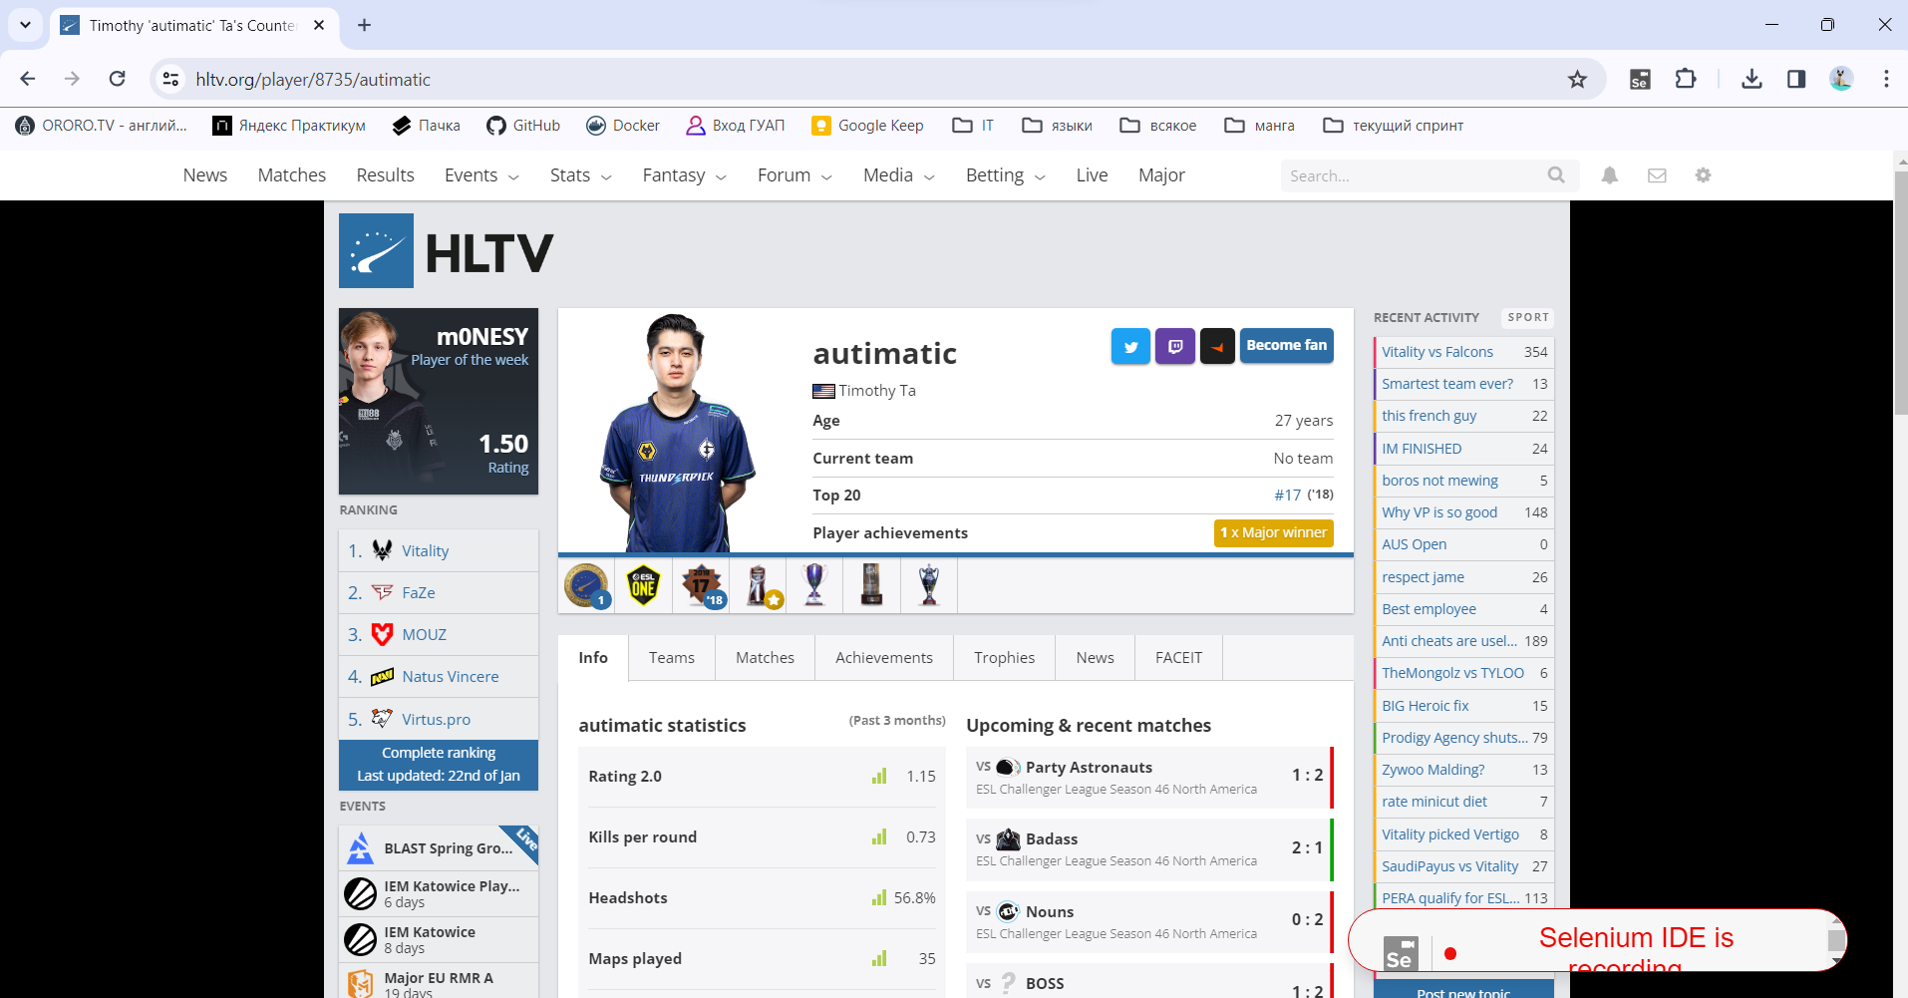
Task: Click the Post new topic button
Action: click(1463, 990)
